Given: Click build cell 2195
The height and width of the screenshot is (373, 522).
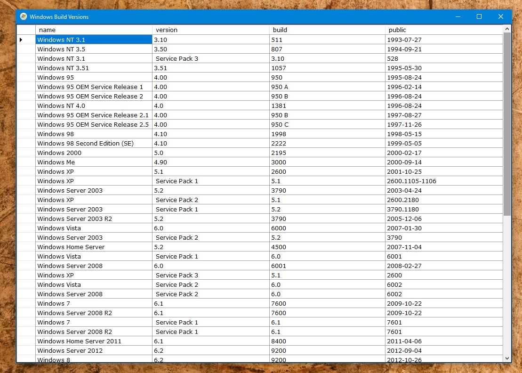Looking at the screenshot, I should [327, 153].
